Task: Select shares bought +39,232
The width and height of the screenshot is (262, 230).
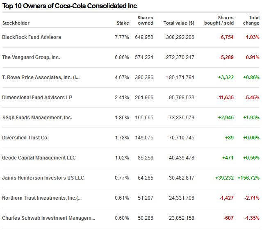Action: (x=224, y=178)
